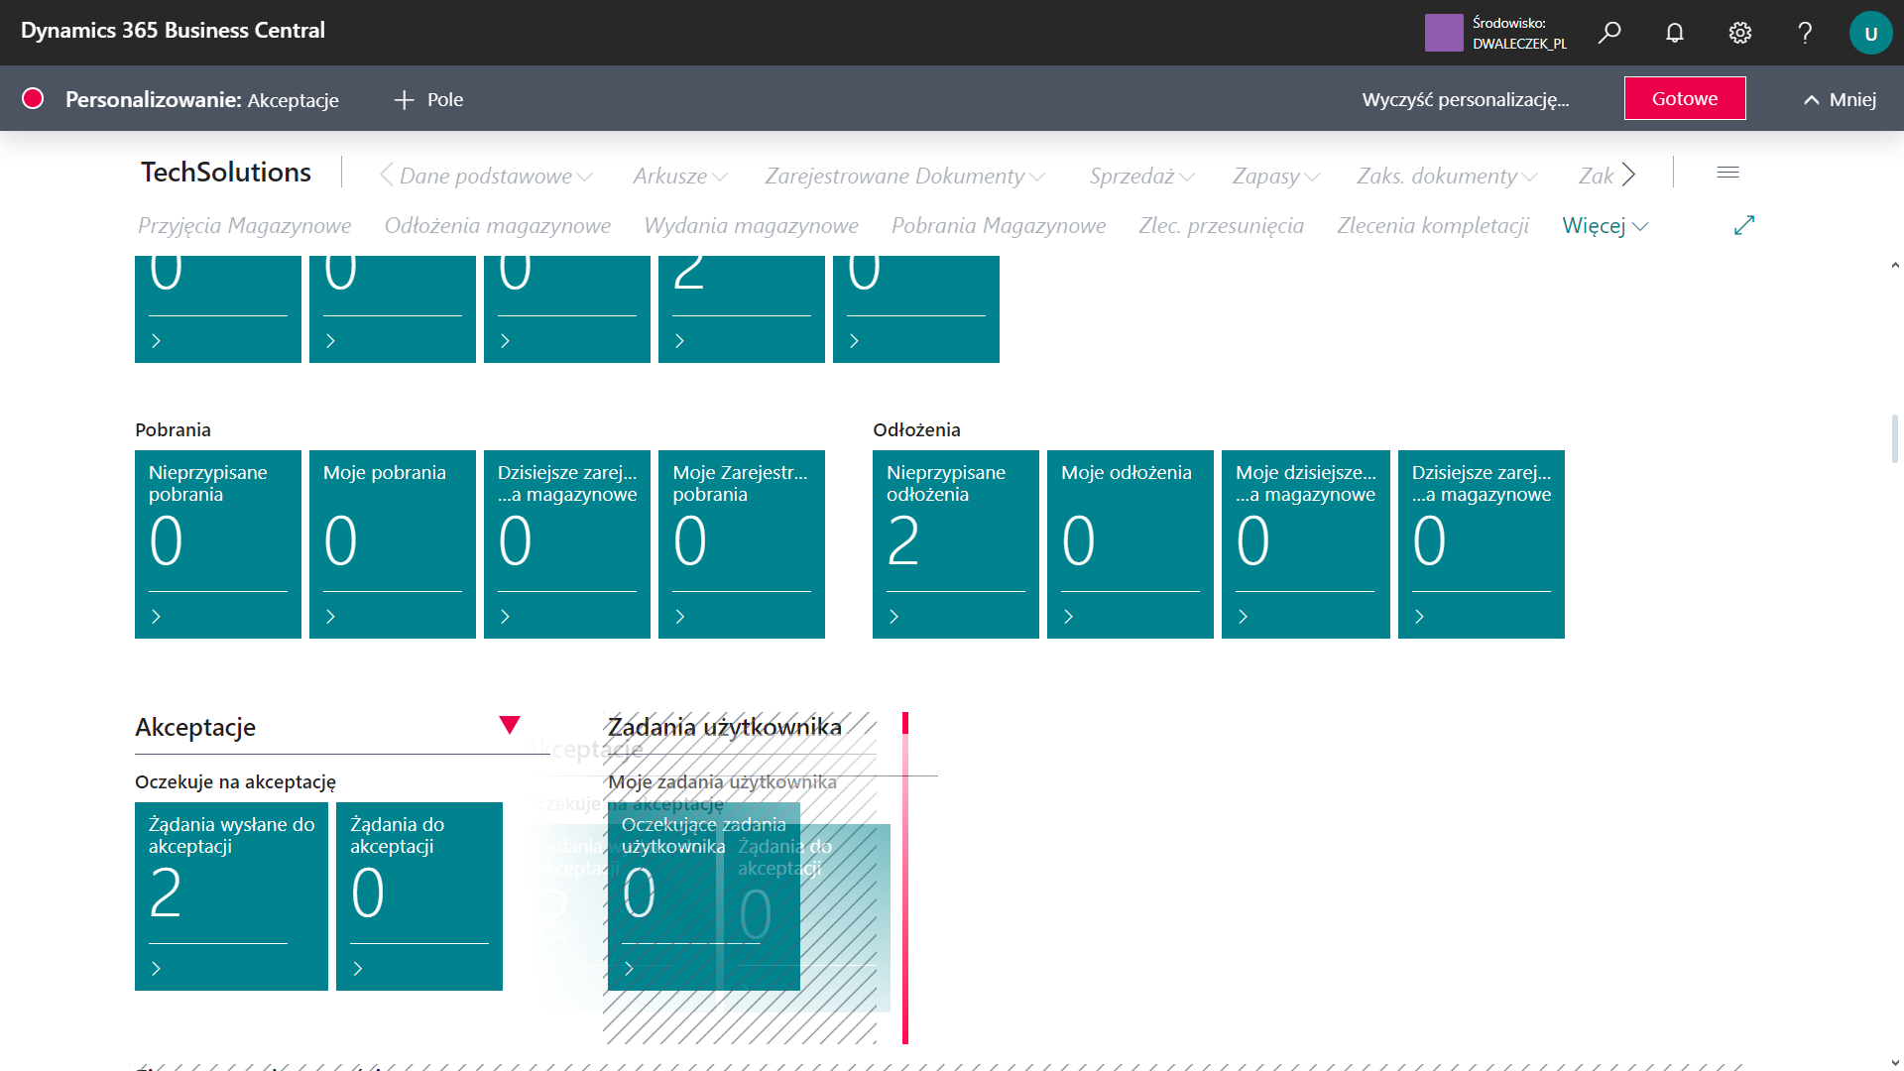Click the red personalization indicator dot
The width and height of the screenshot is (1904, 1071).
tap(33, 98)
